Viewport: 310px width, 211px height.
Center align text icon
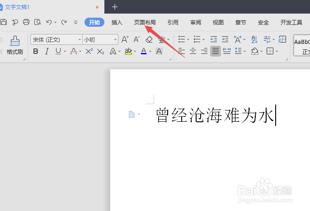click(x=193, y=51)
